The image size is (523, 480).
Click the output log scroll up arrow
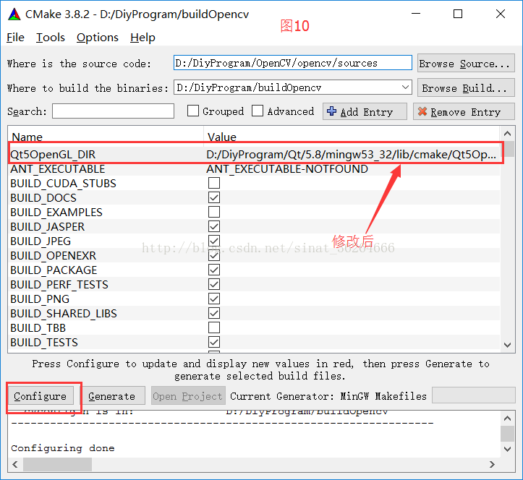[507, 418]
